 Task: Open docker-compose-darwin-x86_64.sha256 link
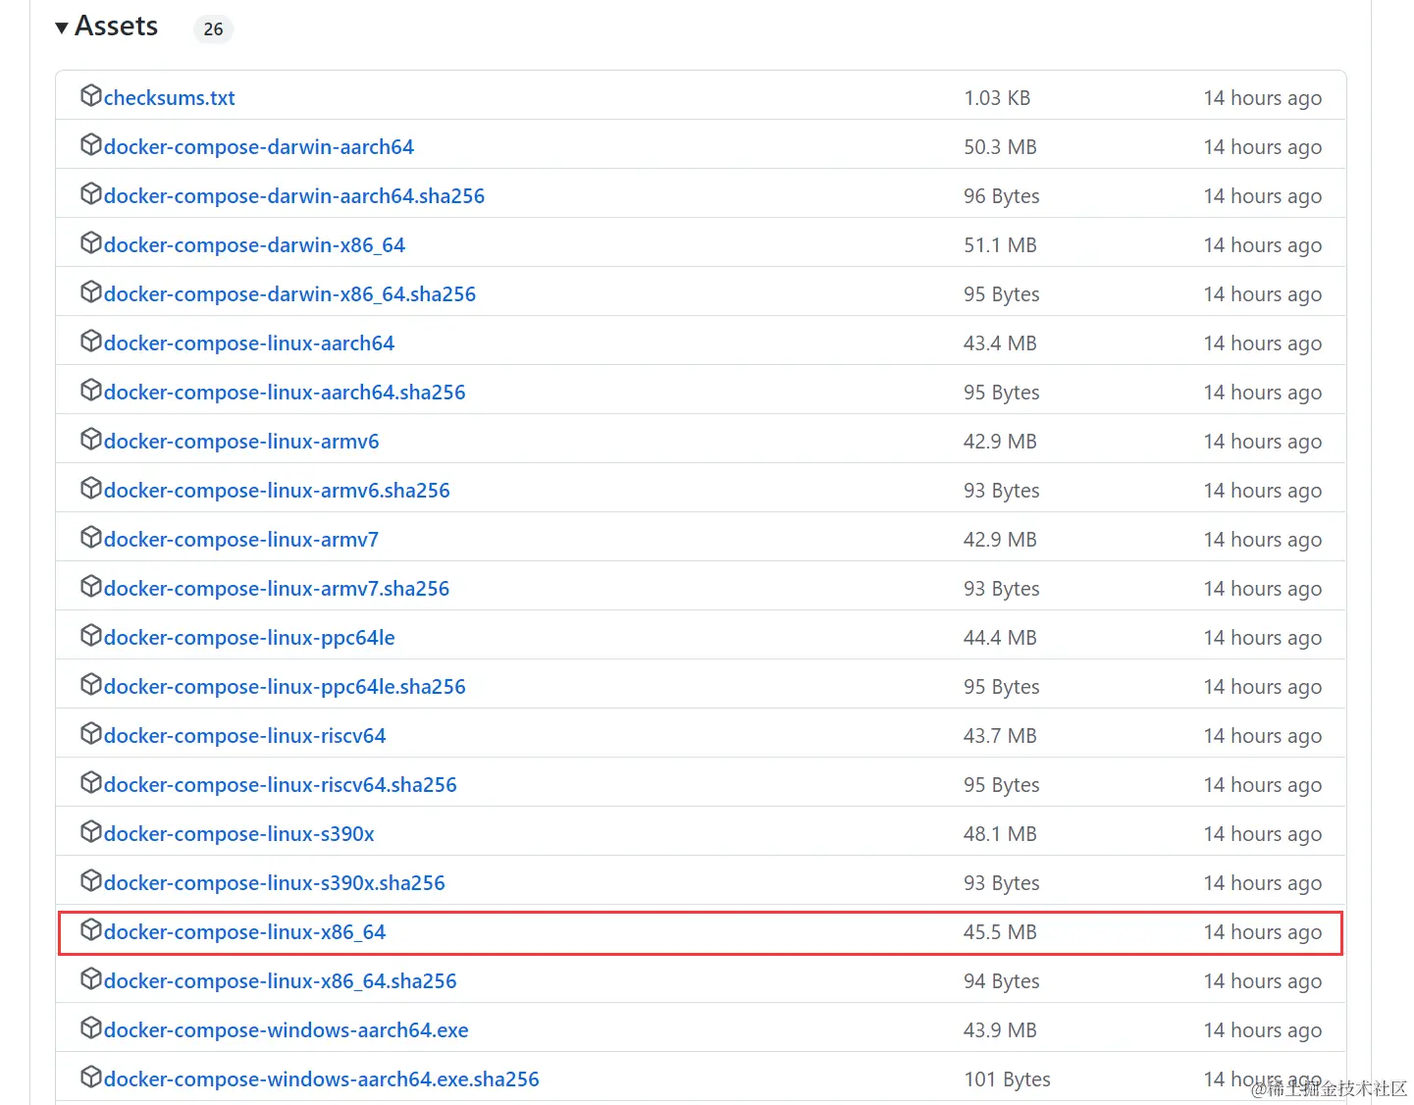289,294
